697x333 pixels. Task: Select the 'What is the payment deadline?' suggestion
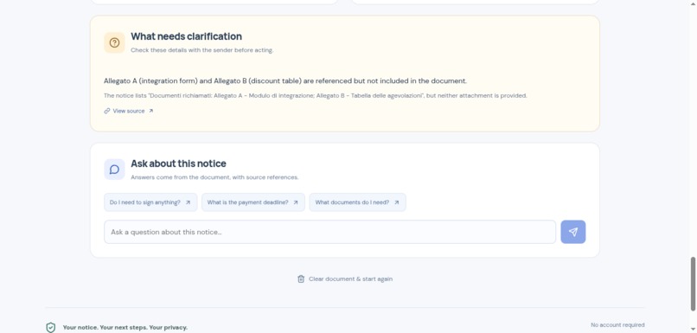253,202
